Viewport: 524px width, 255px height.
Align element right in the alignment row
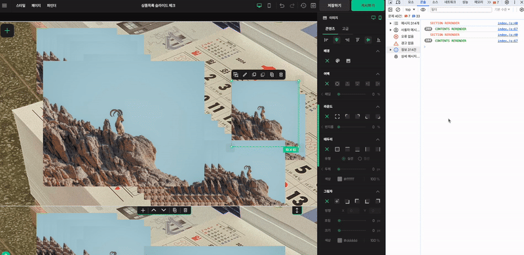tap(347, 40)
